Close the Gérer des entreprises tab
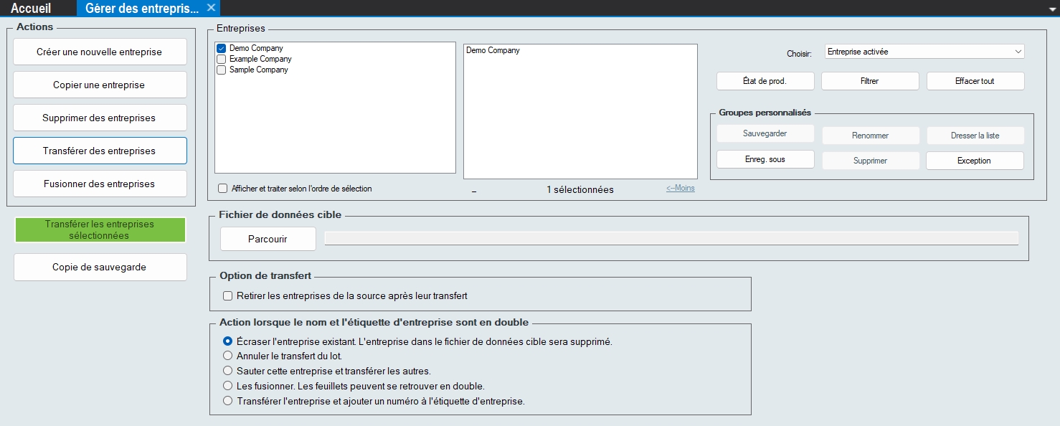1060x426 pixels. [x=211, y=8]
